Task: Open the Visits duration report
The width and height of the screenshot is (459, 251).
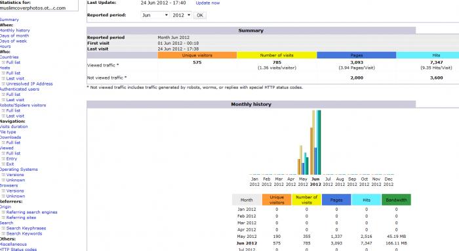Action: click(x=14, y=127)
